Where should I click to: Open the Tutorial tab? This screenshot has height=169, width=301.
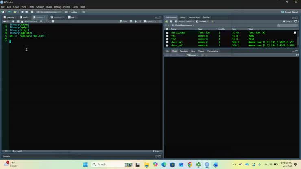206,17
